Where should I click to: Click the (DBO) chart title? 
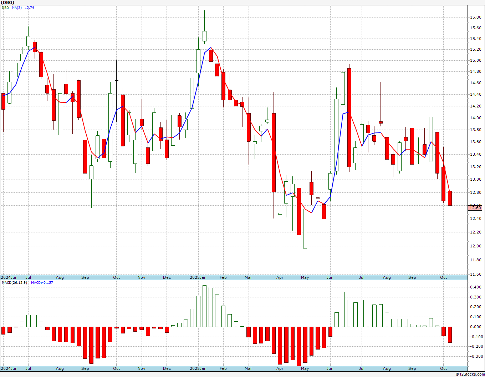(7, 2)
